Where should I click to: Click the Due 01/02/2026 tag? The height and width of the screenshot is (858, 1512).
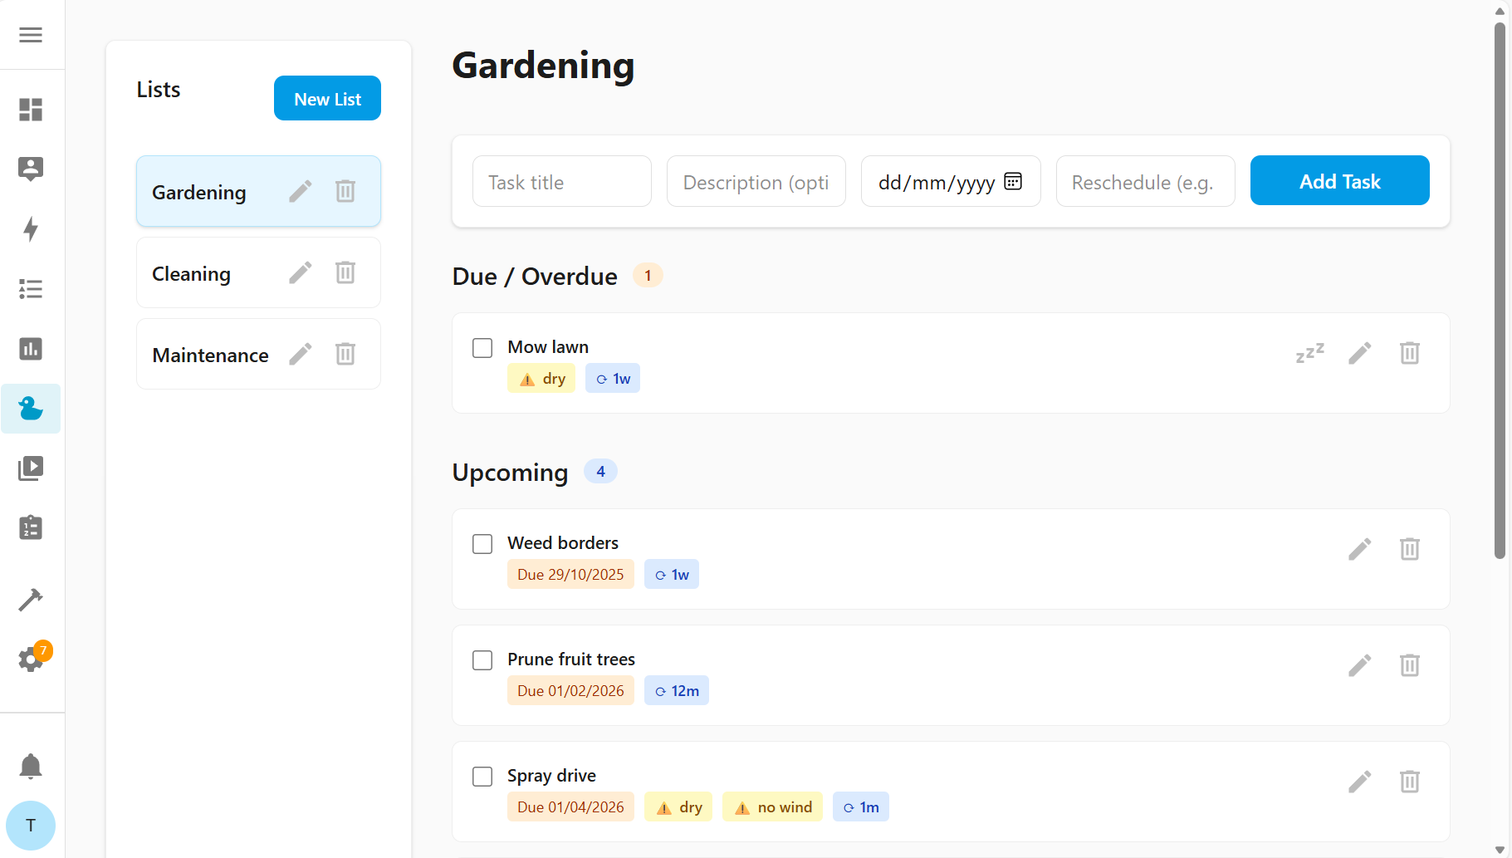tap(570, 691)
